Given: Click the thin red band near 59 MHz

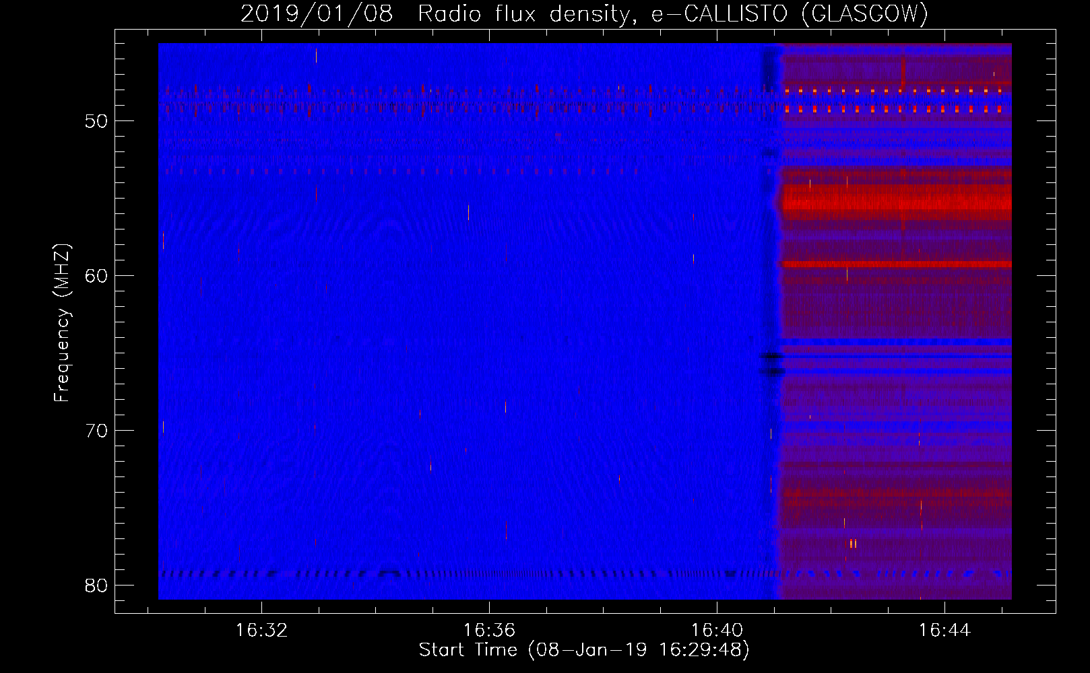Looking at the screenshot, I should click(x=896, y=264).
